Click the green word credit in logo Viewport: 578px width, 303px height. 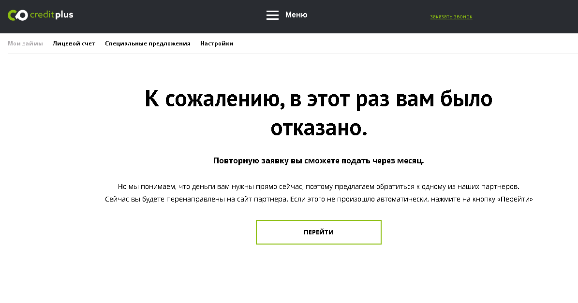point(42,15)
